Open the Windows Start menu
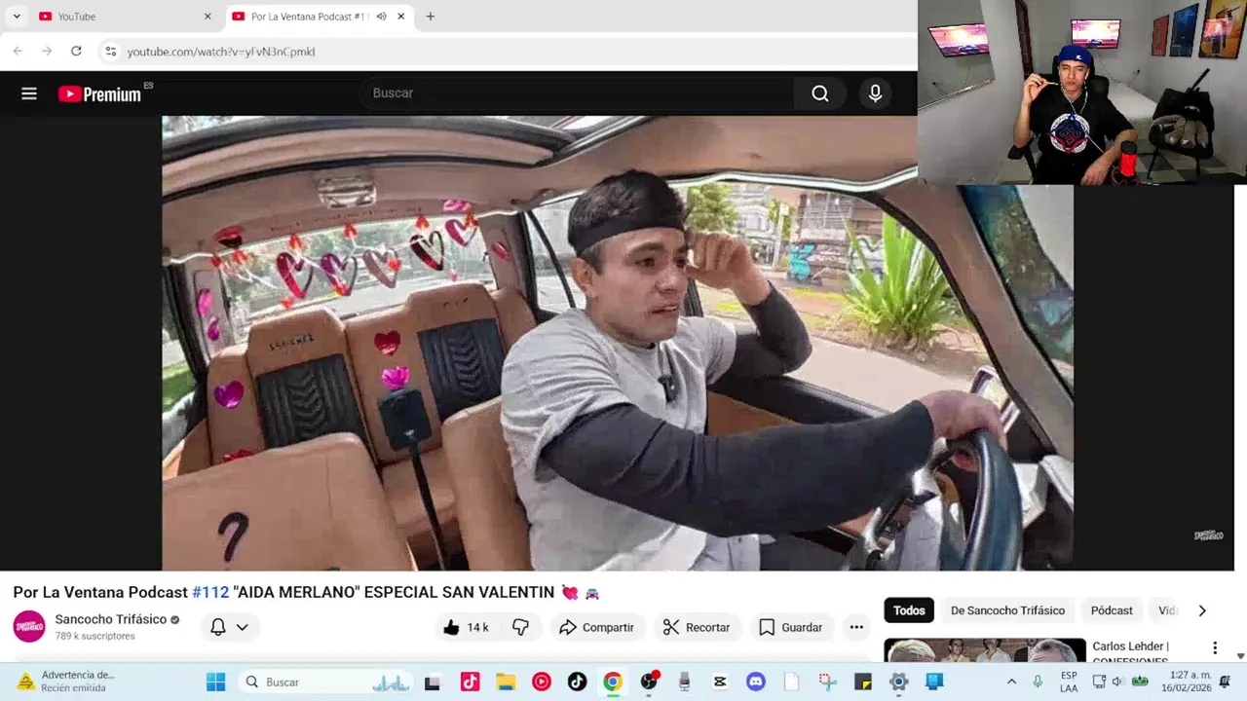1247x701 pixels. (x=216, y=683)
